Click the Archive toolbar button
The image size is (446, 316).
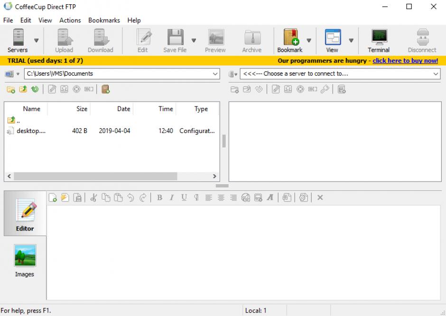click(252, 41)
